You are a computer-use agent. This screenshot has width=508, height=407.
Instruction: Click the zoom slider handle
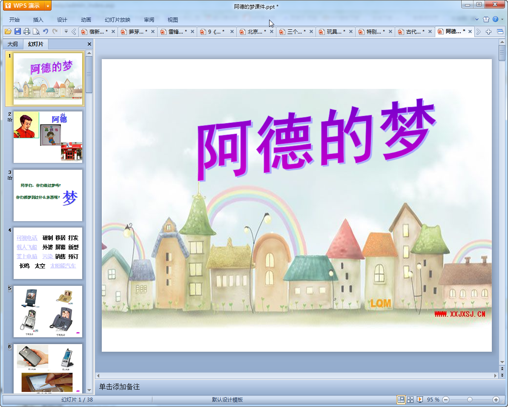470,400
